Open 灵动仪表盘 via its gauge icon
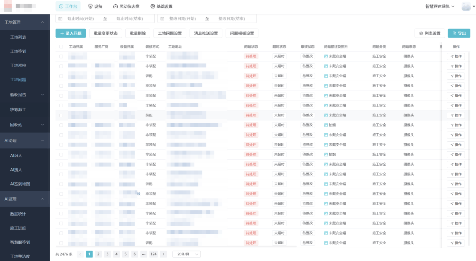 pyautogui.click(x=116, y=6)
